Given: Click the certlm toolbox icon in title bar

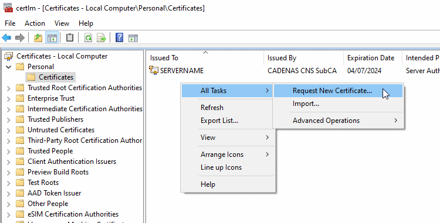Looking at the screenshot, I should [8, 8].
